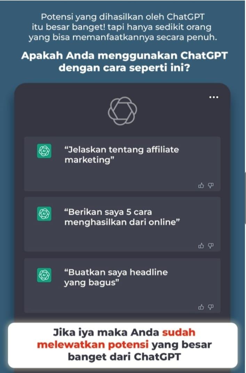Click the Potensi yang dihasilkan intro paragraph
246x373 pixels.
click(123, 27)
